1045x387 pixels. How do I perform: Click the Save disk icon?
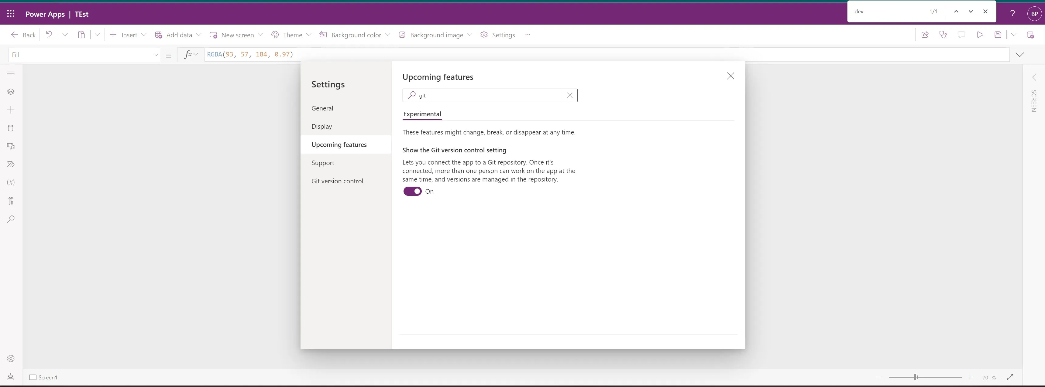(998, 35)
